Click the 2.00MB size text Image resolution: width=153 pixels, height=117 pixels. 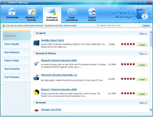click(x=111, y=44)
